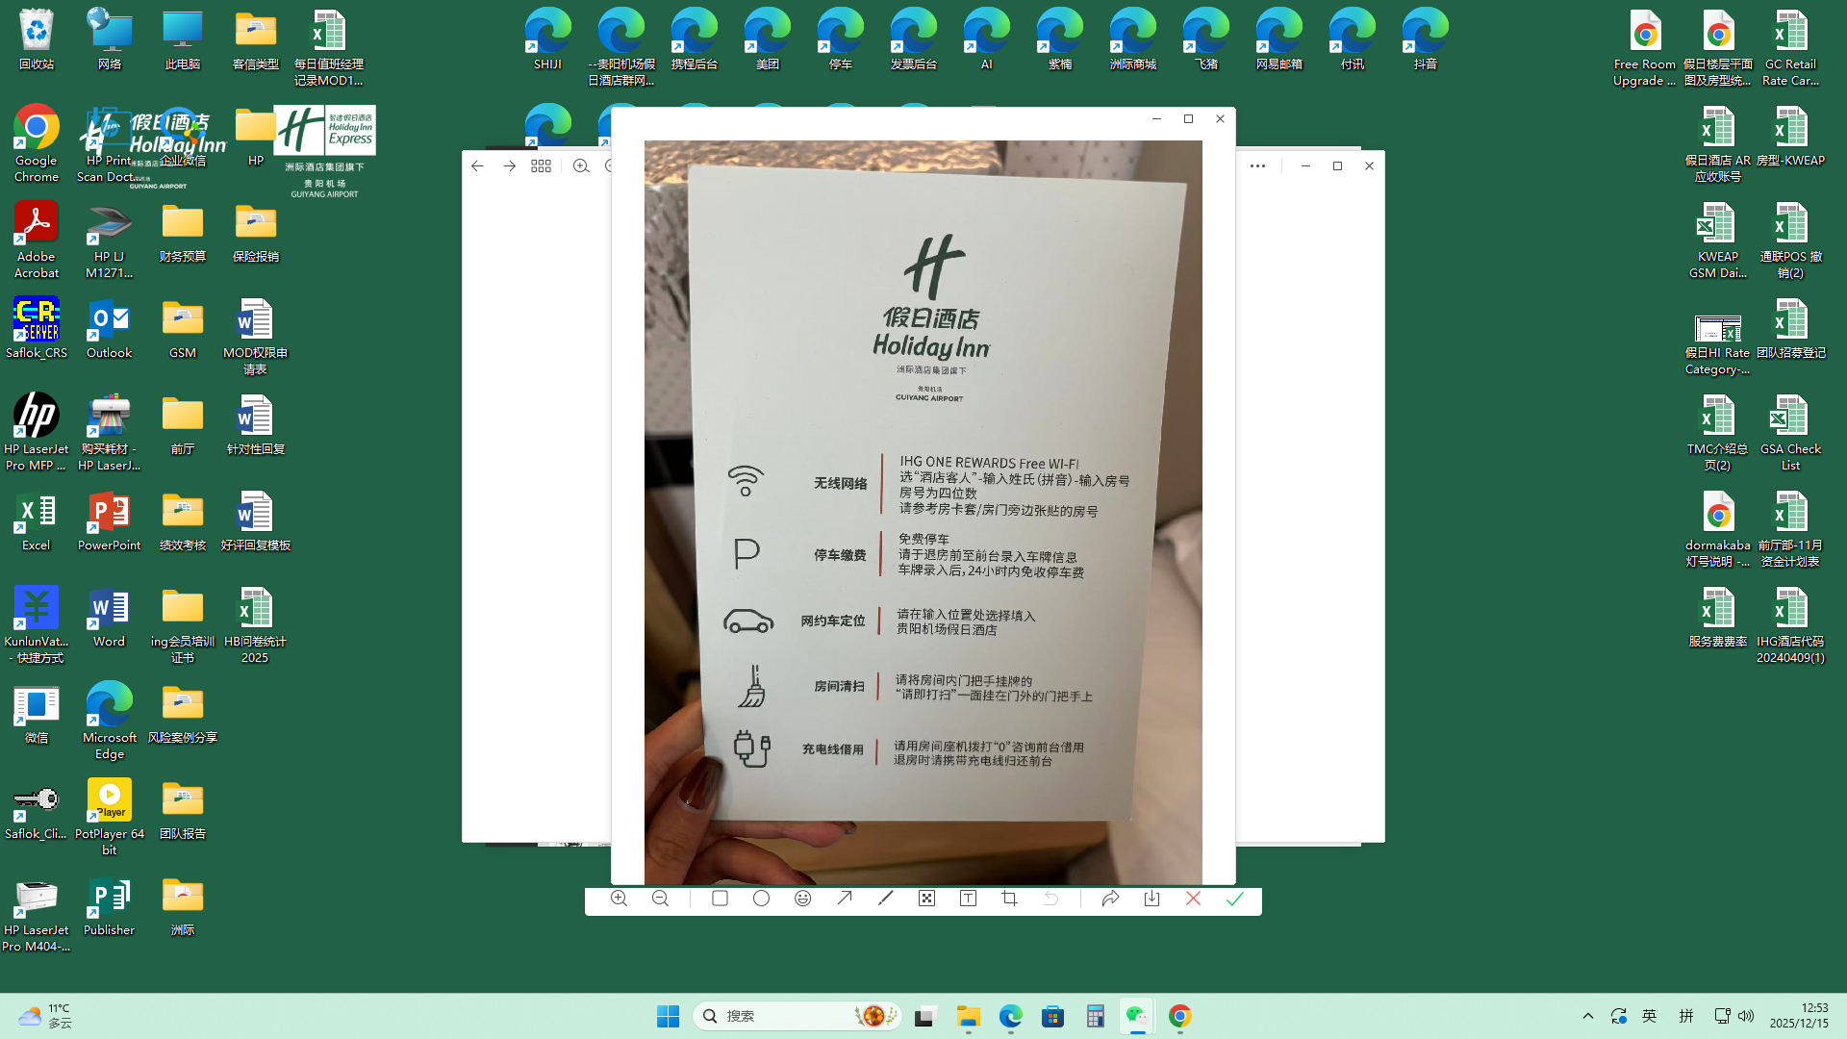This screenshot has height=1039, width=1847.
Task: Share the screenshot with forward arrow
Action: pyautogui.click(x=1110, y=899)
